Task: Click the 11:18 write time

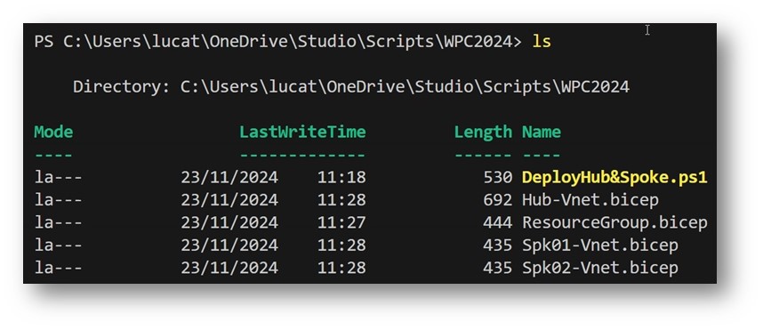Action: click(341, 177)
